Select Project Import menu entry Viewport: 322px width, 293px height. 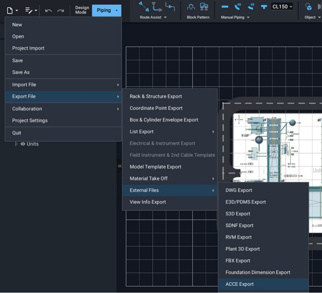tap(63, 48)
